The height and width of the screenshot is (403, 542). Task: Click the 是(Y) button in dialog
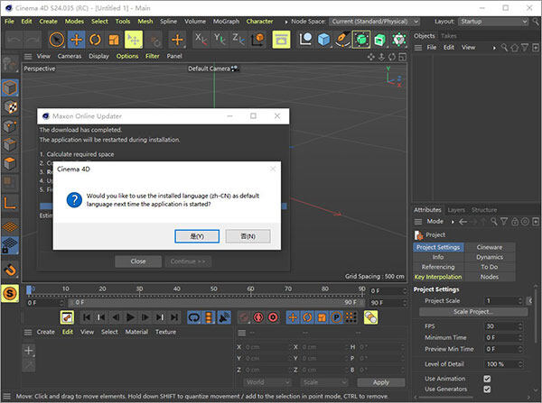[196, 236]
